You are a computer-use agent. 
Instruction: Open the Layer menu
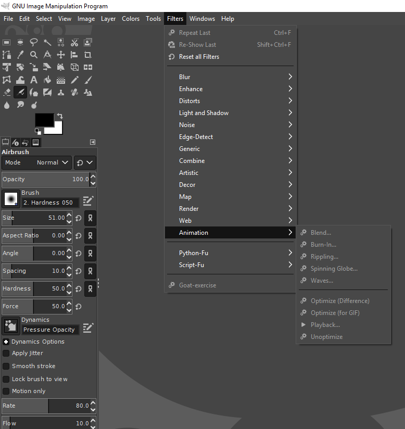[x=108, y=19]
